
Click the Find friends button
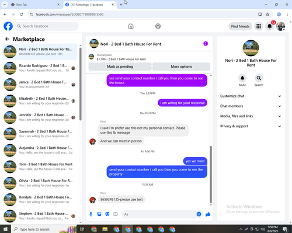coord(240,26)
